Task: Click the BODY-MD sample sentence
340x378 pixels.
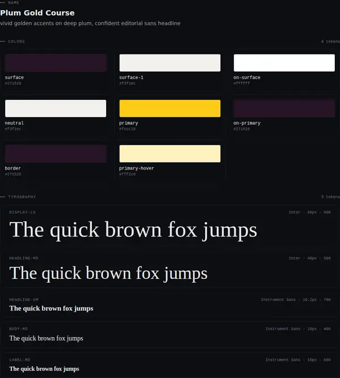Action: tap(46, 338)
